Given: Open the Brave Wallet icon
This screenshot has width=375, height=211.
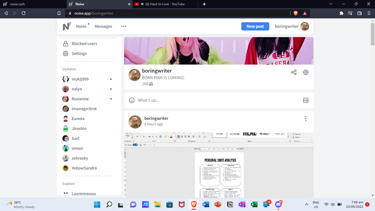Looking at the screenshot, I should pyautogui.click(x=360, y=13).
